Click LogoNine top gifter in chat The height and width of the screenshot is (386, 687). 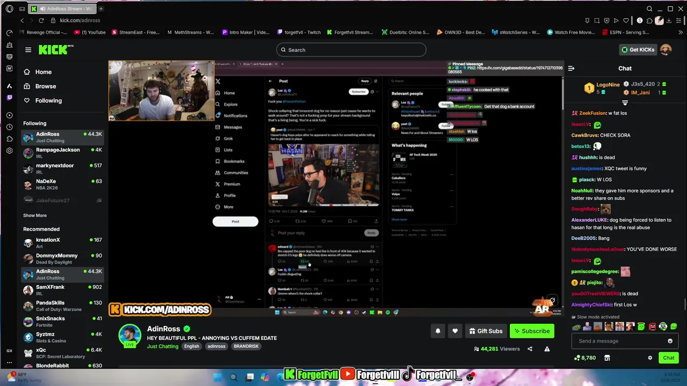point(602,88)
